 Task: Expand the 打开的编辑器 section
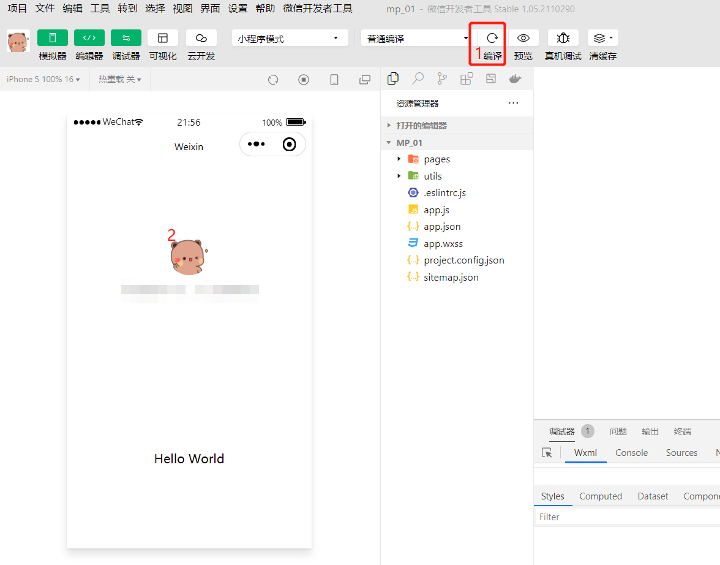(457, 126)
